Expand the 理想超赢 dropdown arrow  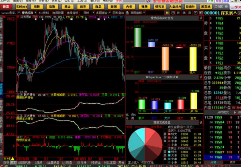pos(35,13)
